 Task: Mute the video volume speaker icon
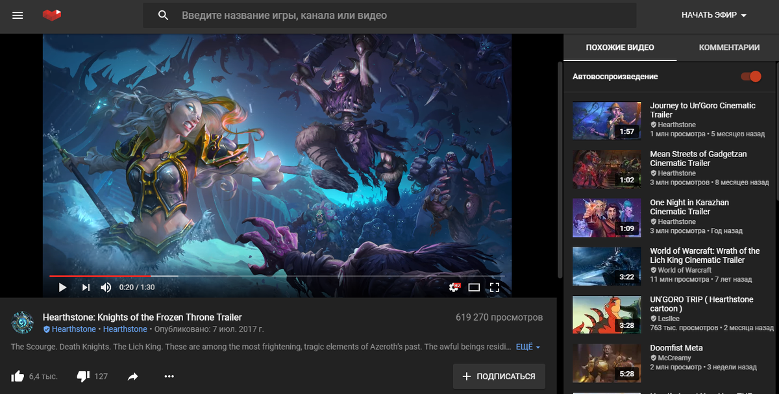[106, 287]
